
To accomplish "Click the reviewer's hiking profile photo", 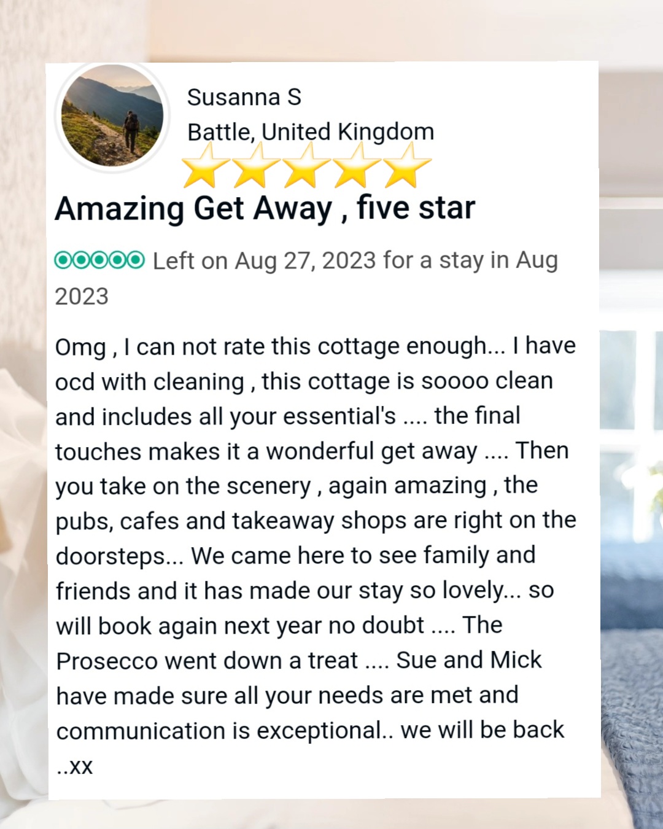I will 112,116.
